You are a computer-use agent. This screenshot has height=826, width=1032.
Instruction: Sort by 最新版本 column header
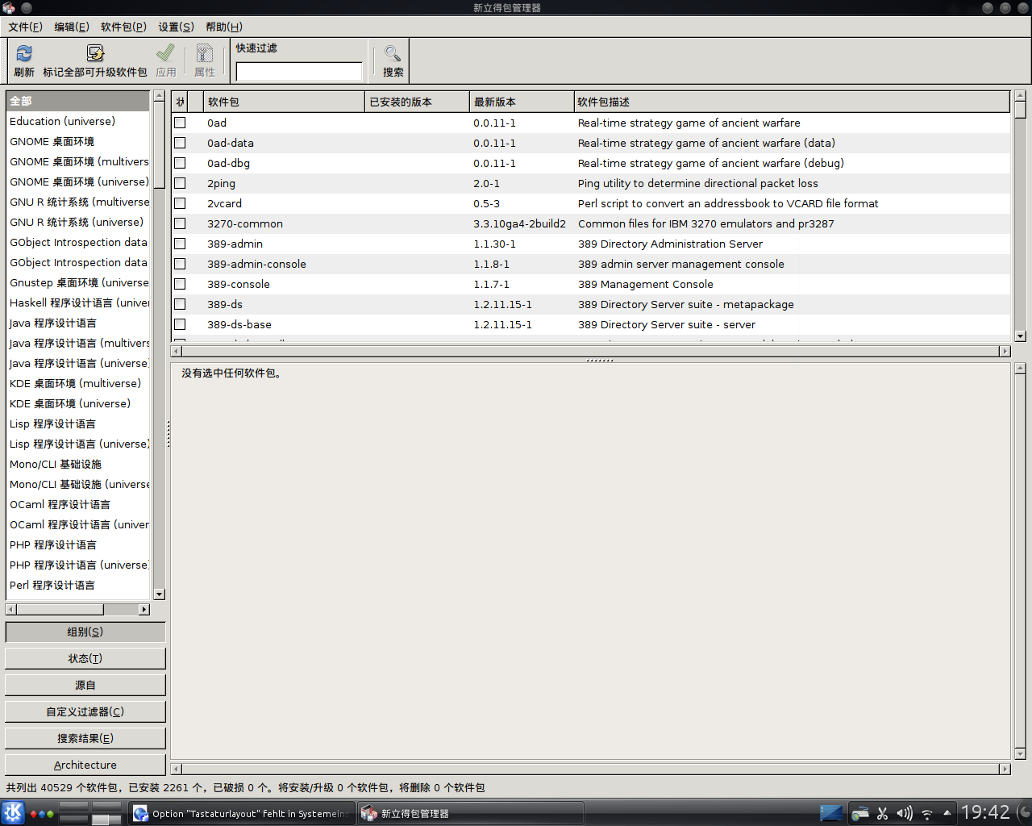coord(522,102)
